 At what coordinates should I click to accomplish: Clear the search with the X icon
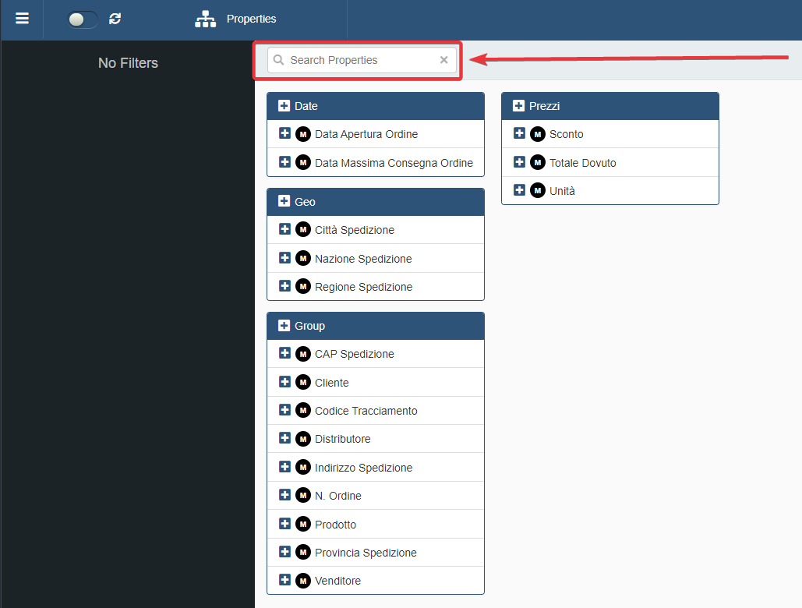(x=443, y=60)
